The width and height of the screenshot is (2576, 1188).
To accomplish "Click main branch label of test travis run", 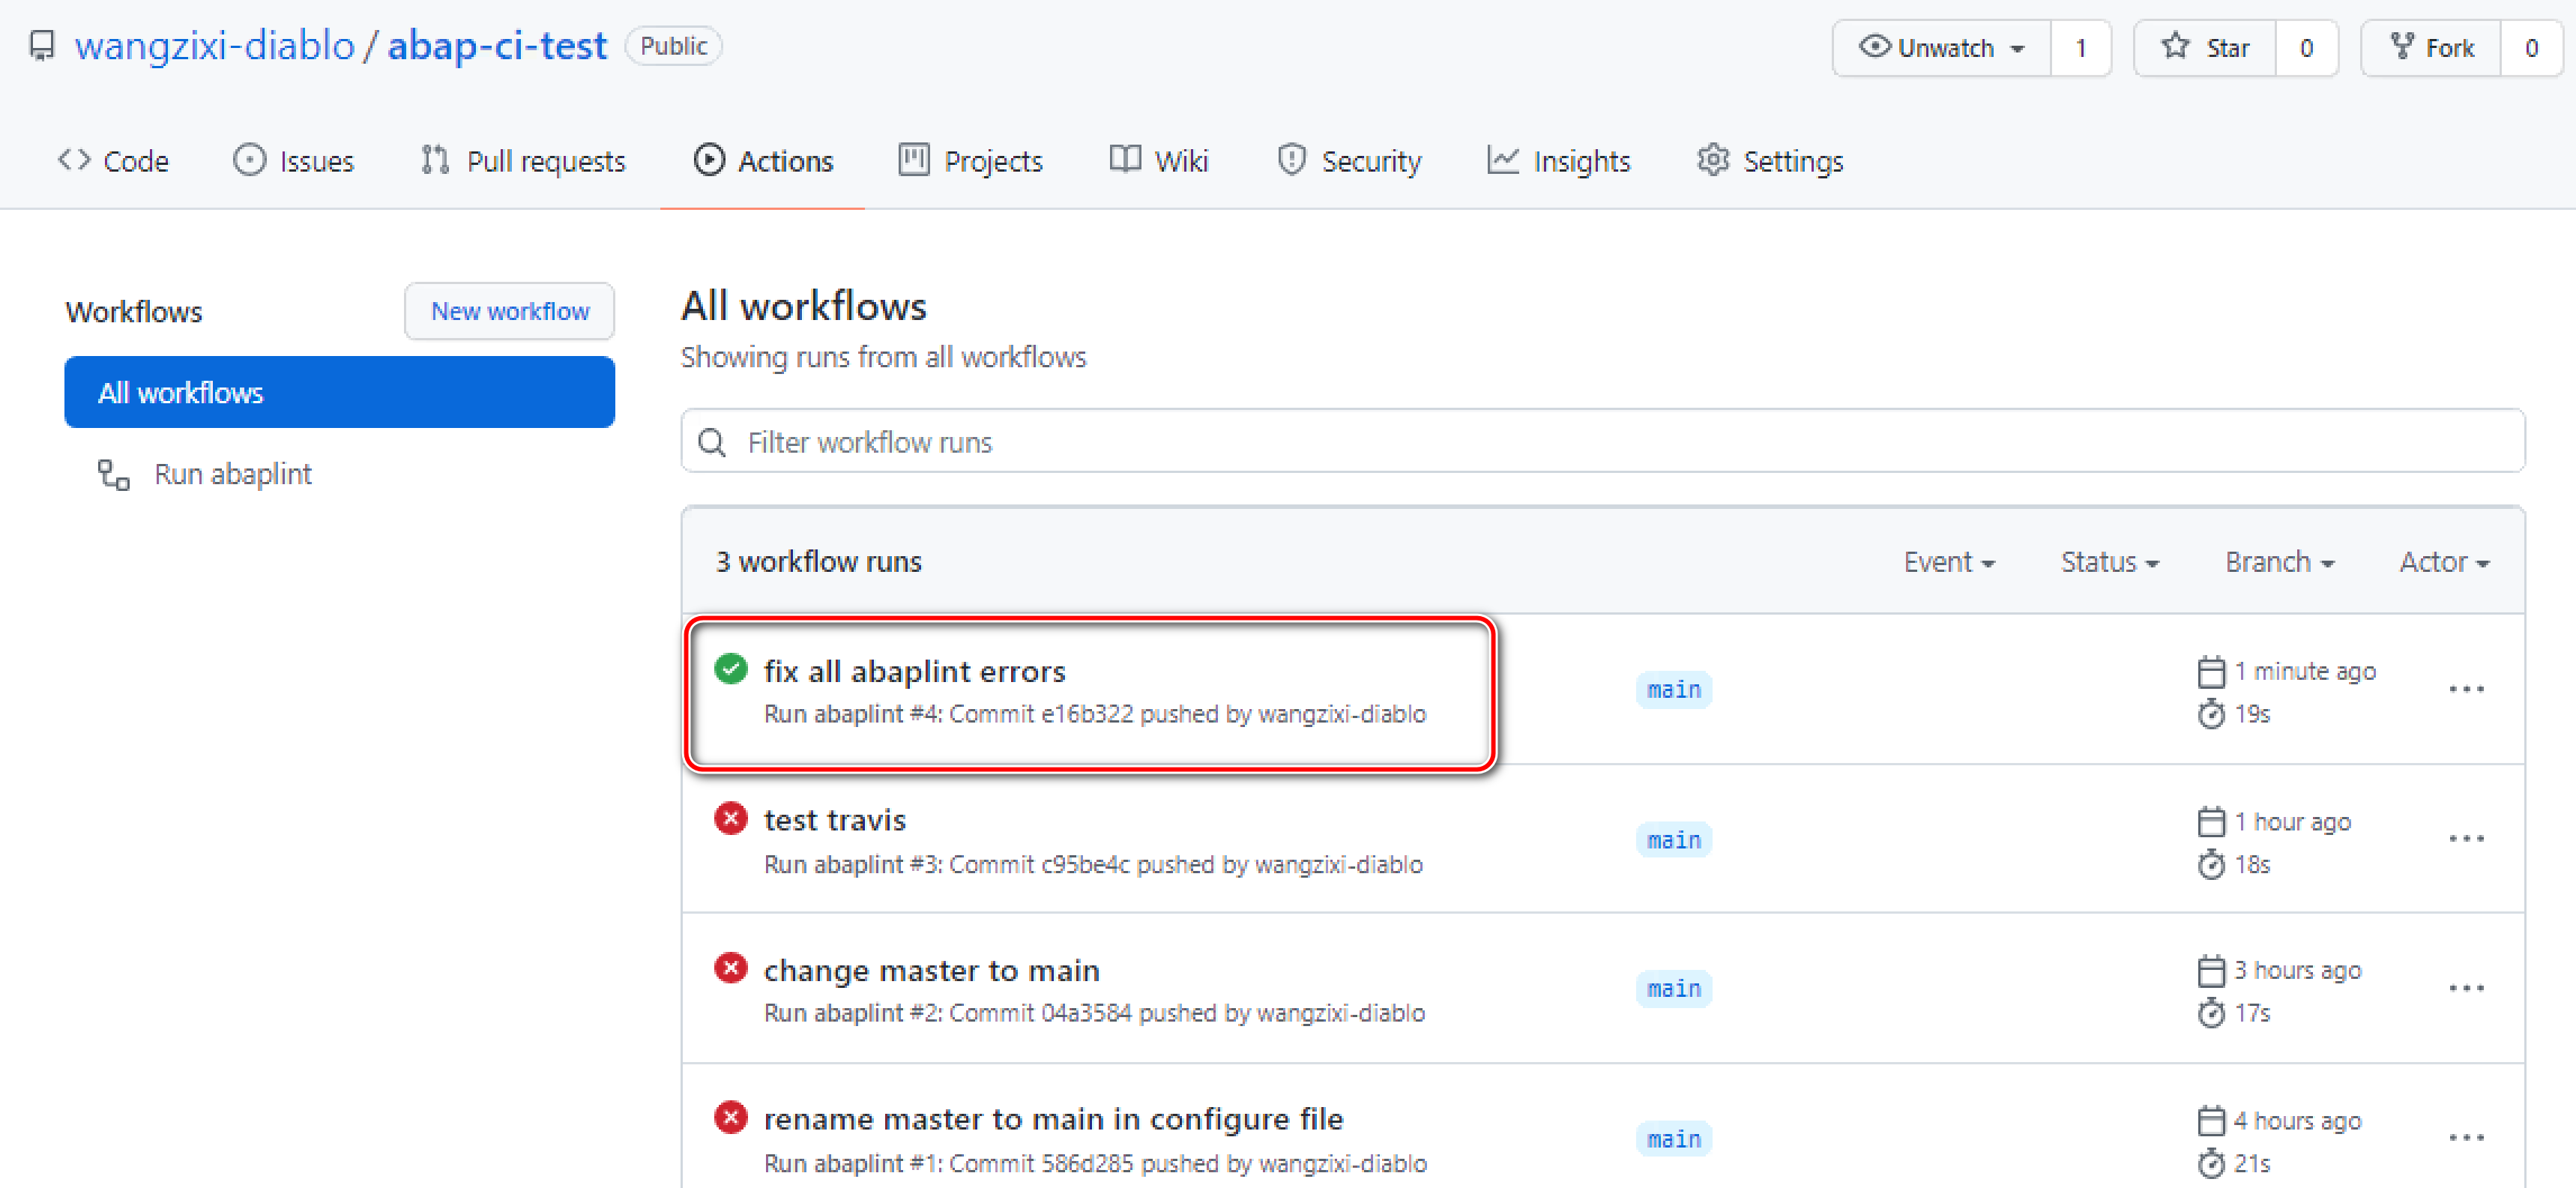I will [1673, 840].
